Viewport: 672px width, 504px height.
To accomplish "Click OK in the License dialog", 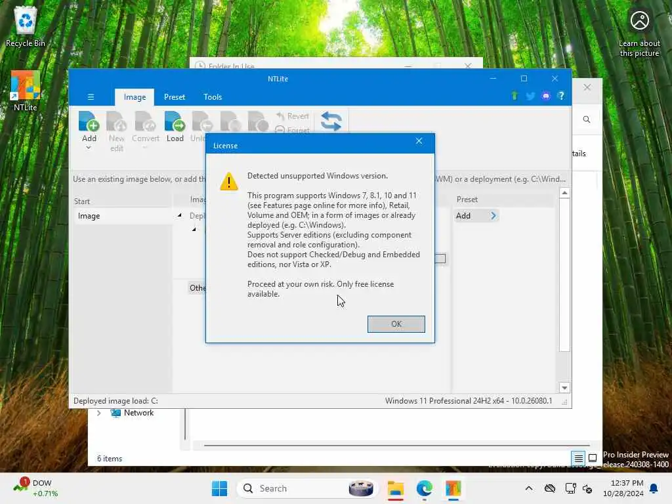I will click(396, 324).
